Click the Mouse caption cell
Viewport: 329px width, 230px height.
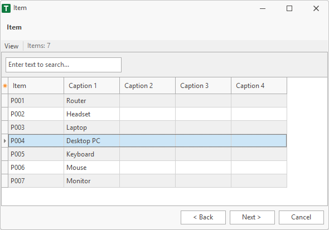[91, 168]
